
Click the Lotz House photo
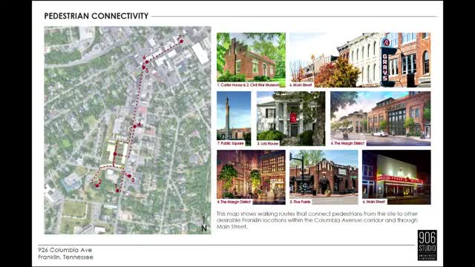(291, 119)
